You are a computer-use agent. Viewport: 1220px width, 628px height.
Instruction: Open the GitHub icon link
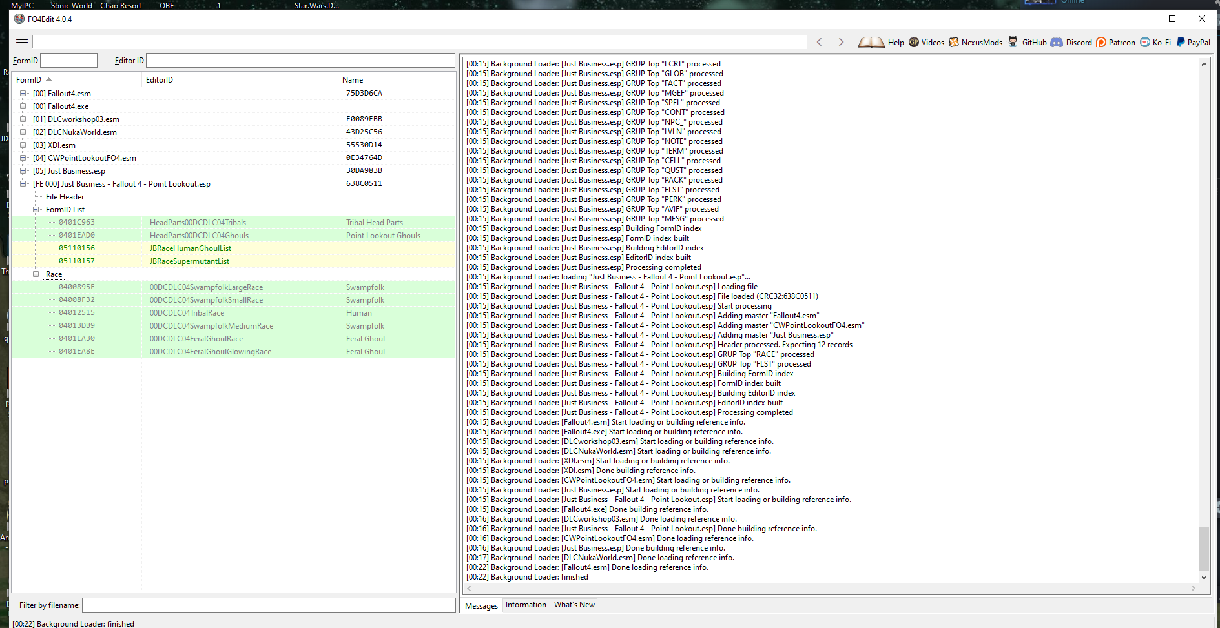(x=1013, y=42)
